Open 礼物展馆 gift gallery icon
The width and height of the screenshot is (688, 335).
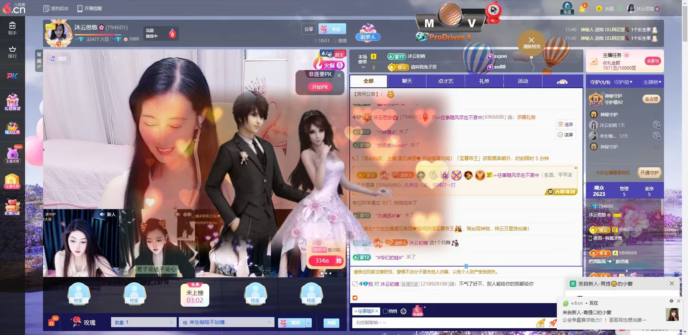point(12,102)
